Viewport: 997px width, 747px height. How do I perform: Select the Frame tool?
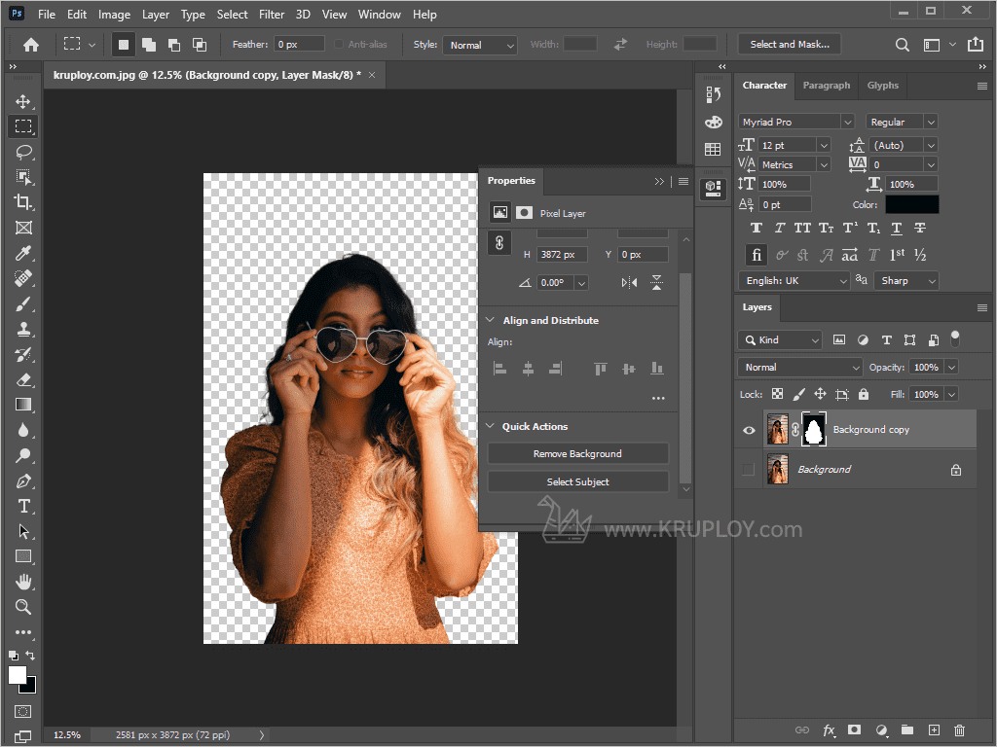pos(23,228)
